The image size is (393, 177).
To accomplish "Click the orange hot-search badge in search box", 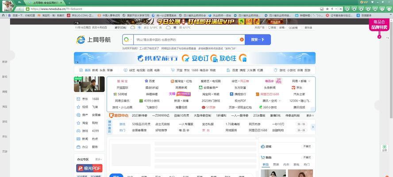I will 242,40.
